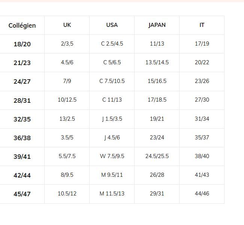
Task: Click the USA column header
Action: pyautogui.click(x=112, y=25)
